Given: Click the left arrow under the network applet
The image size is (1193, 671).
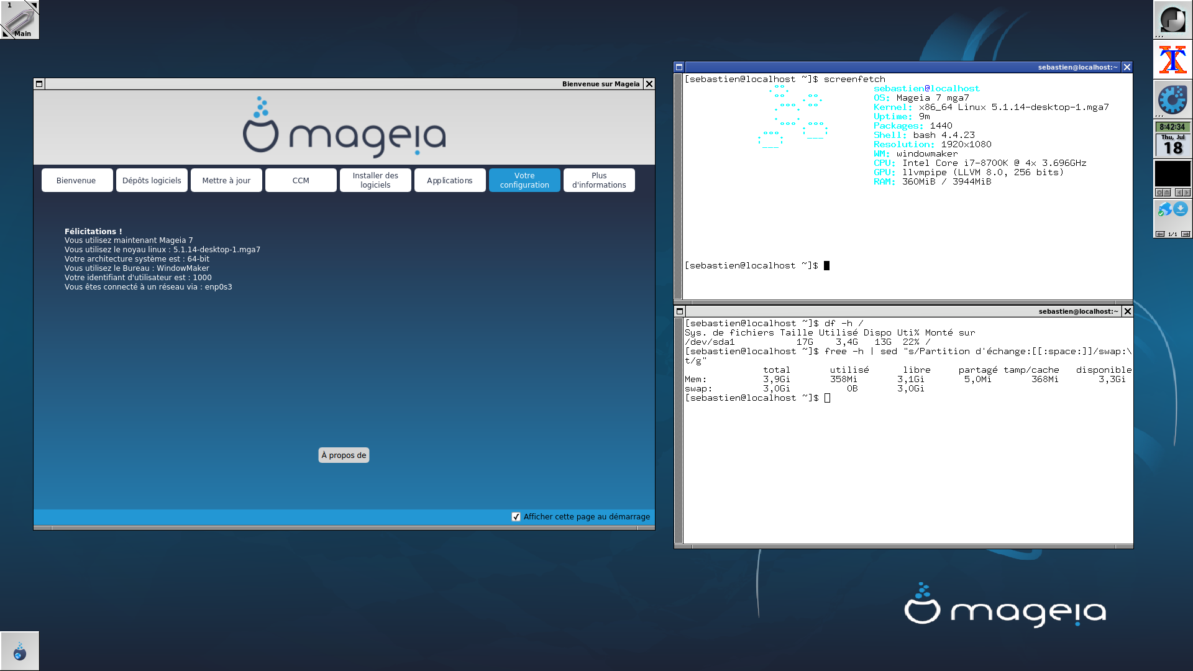Looking at the screenshot, I should [1160, 234].
